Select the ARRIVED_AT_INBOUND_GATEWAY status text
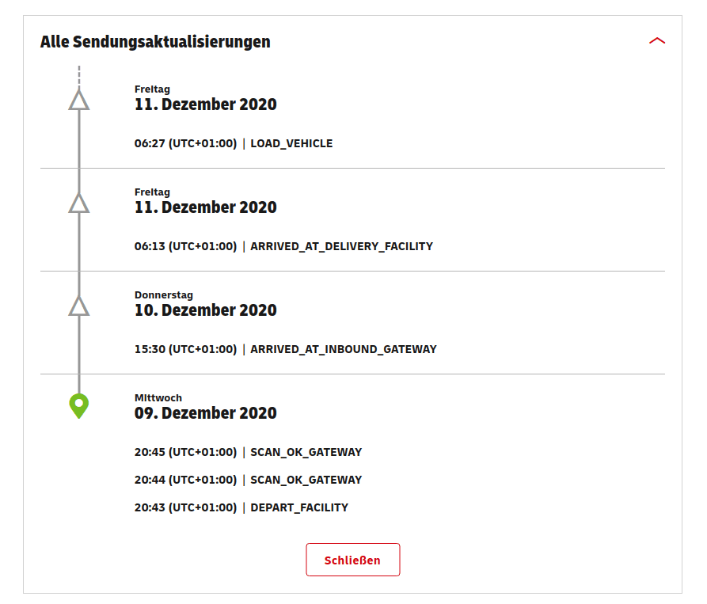 (343, 349)
